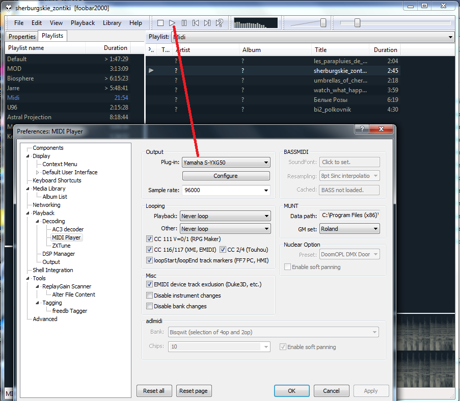Select freedb Tagger in preferences tree

tap(69, 311)
